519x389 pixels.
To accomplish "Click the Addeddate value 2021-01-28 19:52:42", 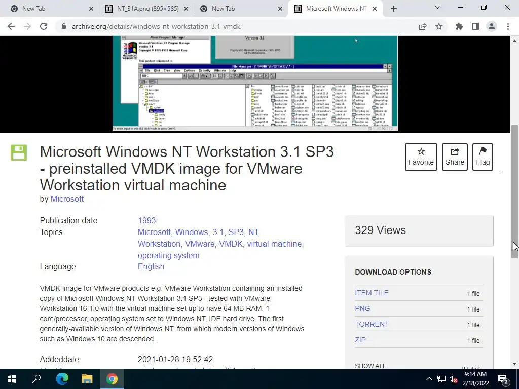I will click(x=175, y=359).
